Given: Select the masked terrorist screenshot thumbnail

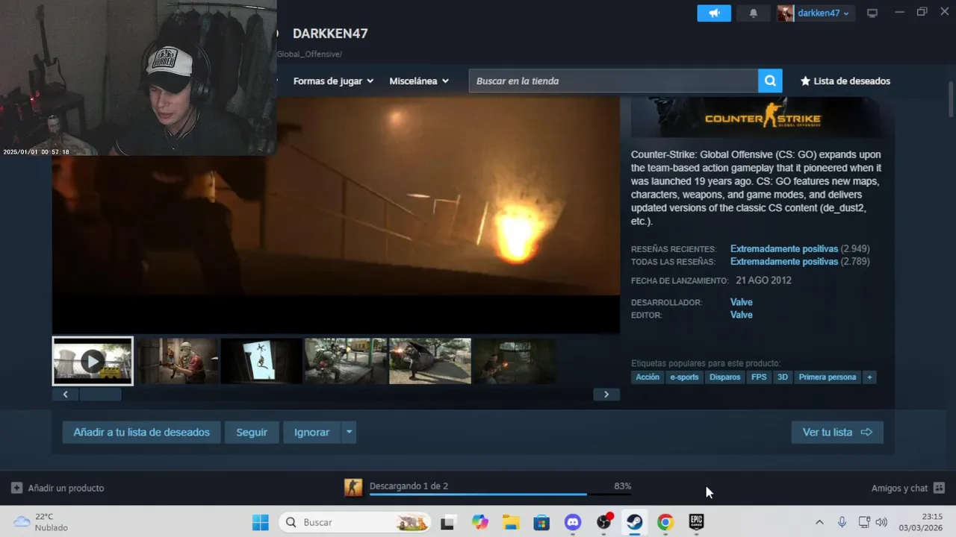Looking at the screenshot, I should 178,361.
